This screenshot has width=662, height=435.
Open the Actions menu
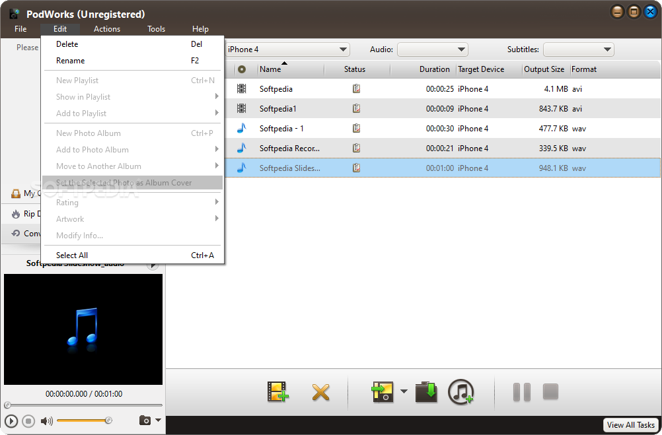107,28
